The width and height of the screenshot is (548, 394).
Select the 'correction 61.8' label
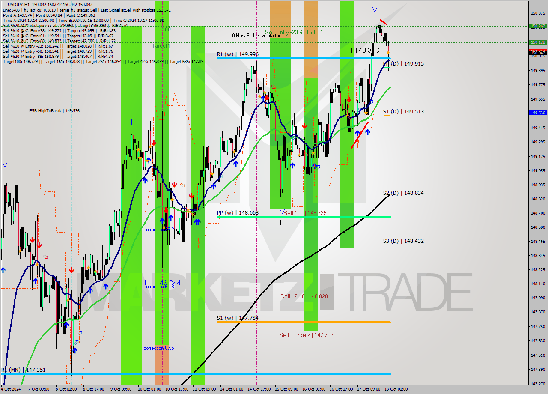159,287
